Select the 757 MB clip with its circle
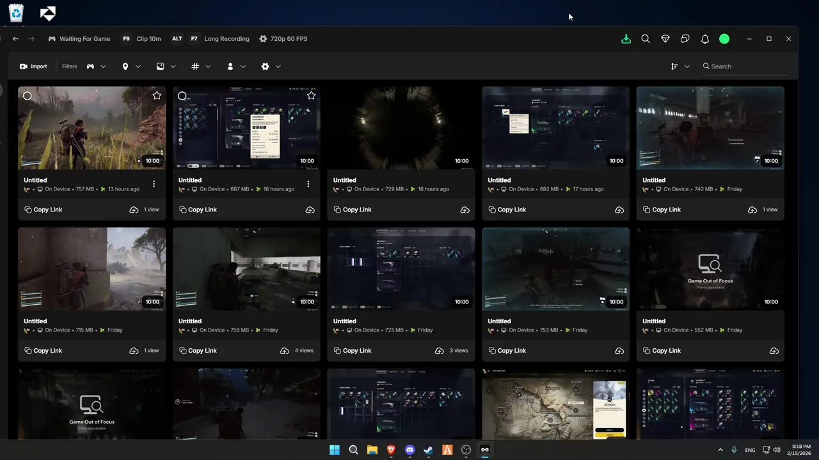 (27, 96)
